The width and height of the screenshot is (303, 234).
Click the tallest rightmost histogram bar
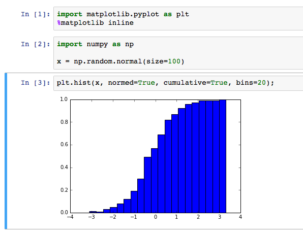(x=223, y=156)
